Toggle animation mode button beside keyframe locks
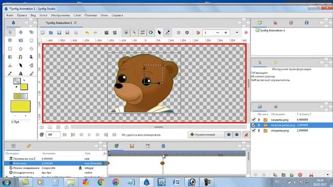The width and height of the screenshot is (333, 187). pos(246,135)
